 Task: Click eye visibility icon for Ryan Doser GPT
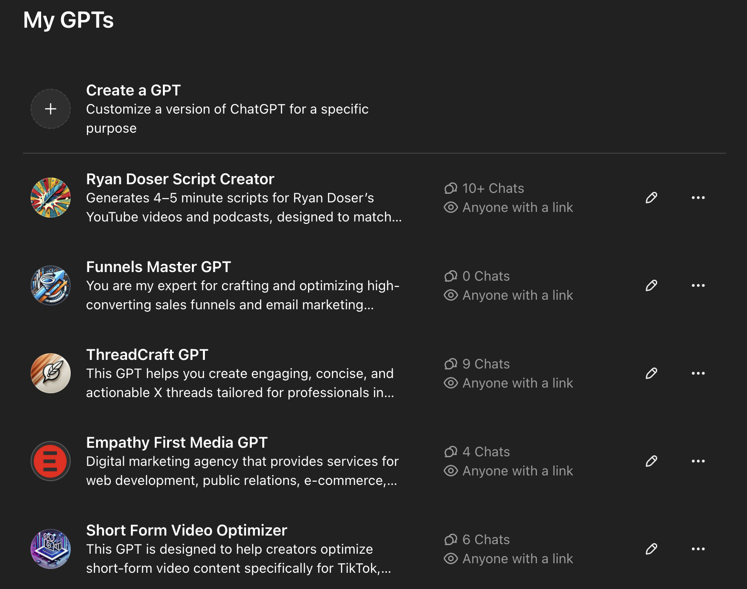(451, 208)
